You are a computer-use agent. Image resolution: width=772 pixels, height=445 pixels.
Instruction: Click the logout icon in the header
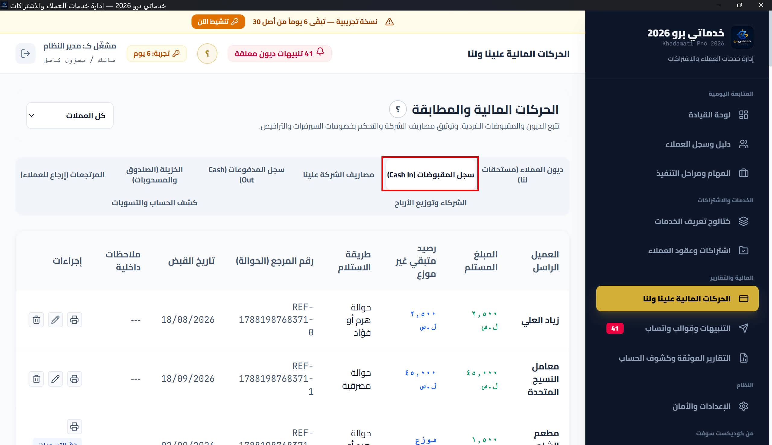(x=26, y=54)
